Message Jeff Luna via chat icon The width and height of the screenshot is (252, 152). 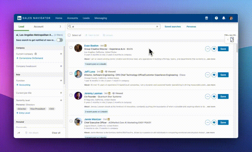214,75
